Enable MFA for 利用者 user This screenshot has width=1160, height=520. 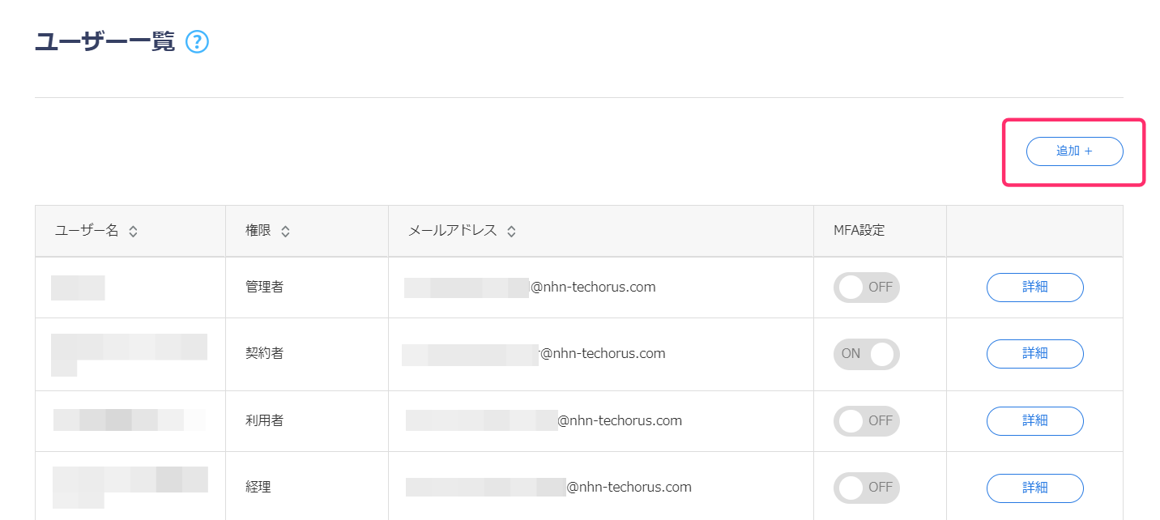tap(866, 421)
